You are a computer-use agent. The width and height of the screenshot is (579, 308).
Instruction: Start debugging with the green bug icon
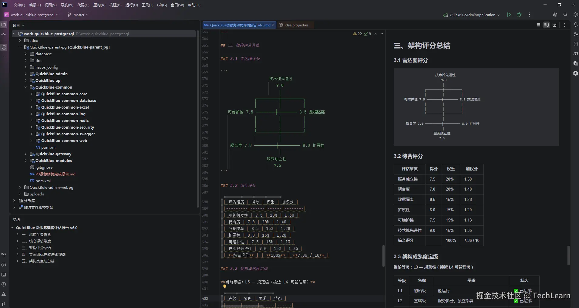coord(519,15)
